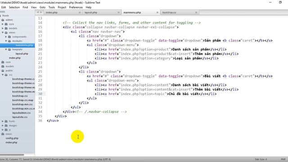This screenshot has width=288, height=162.
Task: Change PHP syntax in status bar
Action: 283,159
